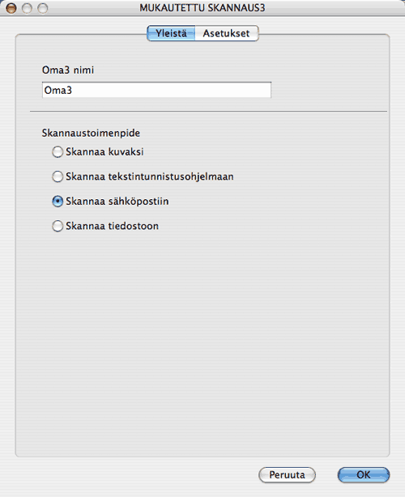Screen dimensions: 405x497
Task: Pick the Skannaa tiedostoon radio circle
Action: coord(58,226)
